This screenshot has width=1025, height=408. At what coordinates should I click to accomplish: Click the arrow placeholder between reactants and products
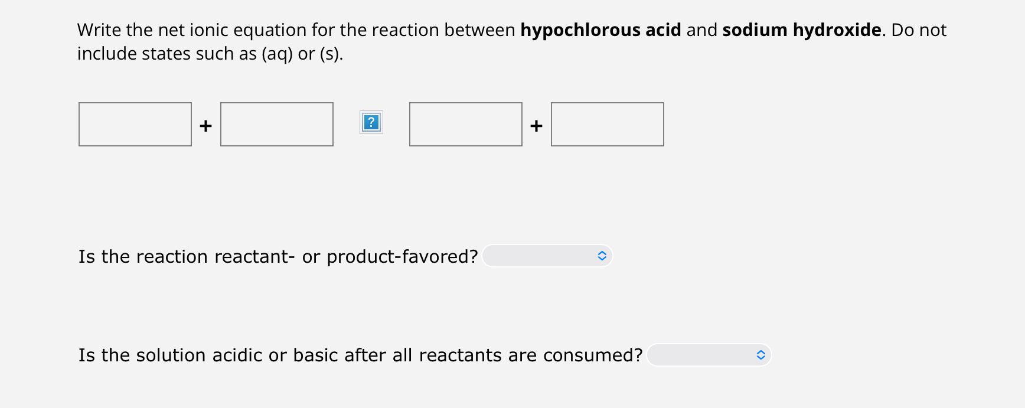coord(371,122)
